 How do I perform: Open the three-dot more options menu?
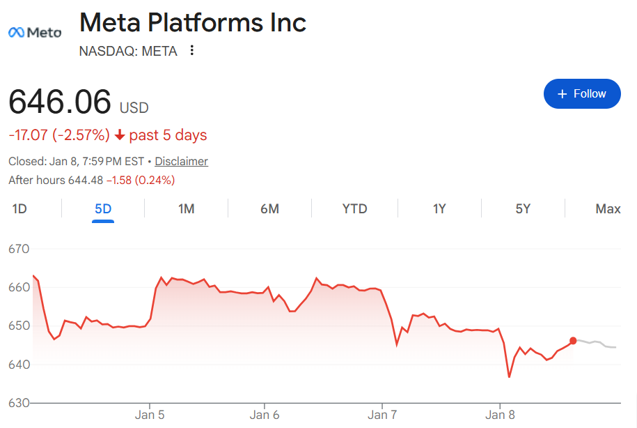coord(192,51)
